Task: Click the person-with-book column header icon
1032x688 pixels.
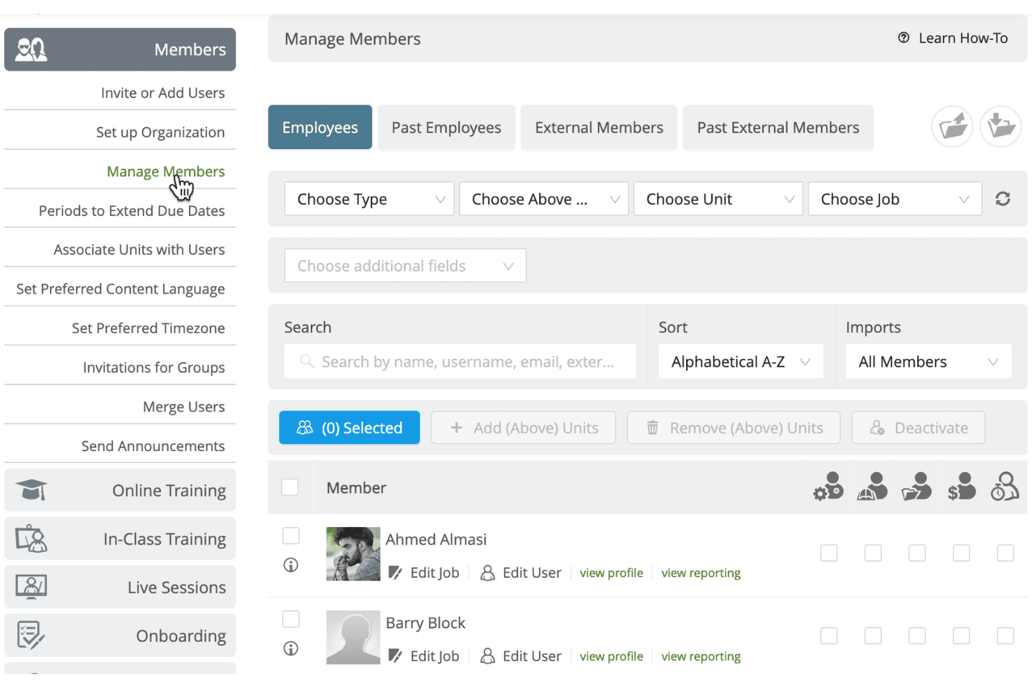Action: pos(872,487)
